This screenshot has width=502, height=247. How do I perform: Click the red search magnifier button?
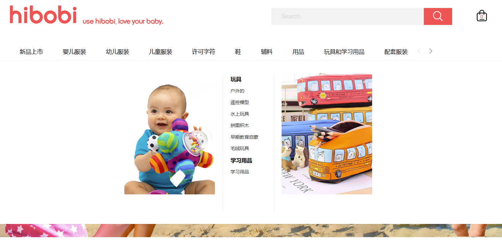[438, 16]
